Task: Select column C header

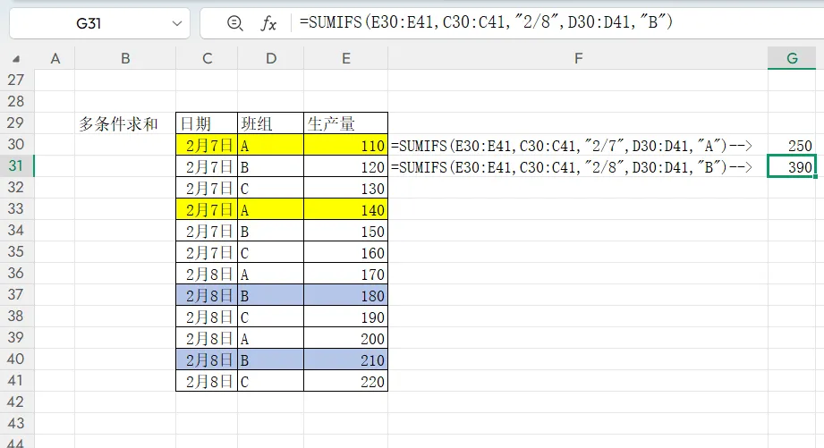Action: click(207, 58)
